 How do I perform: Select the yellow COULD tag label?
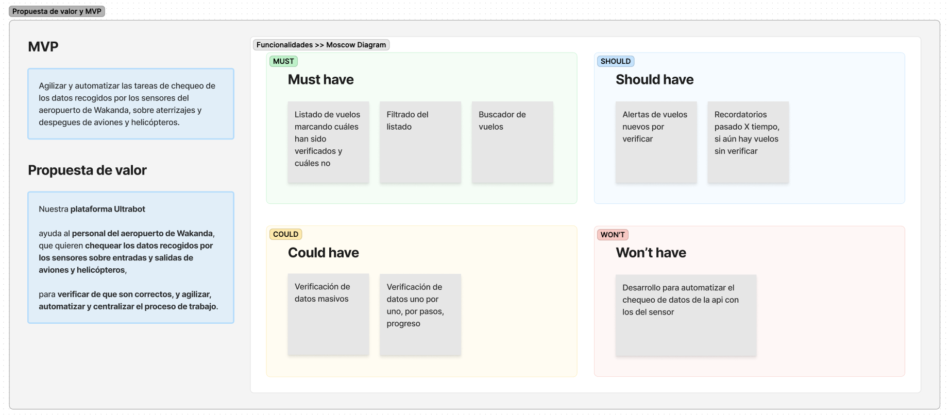(285, 234)
